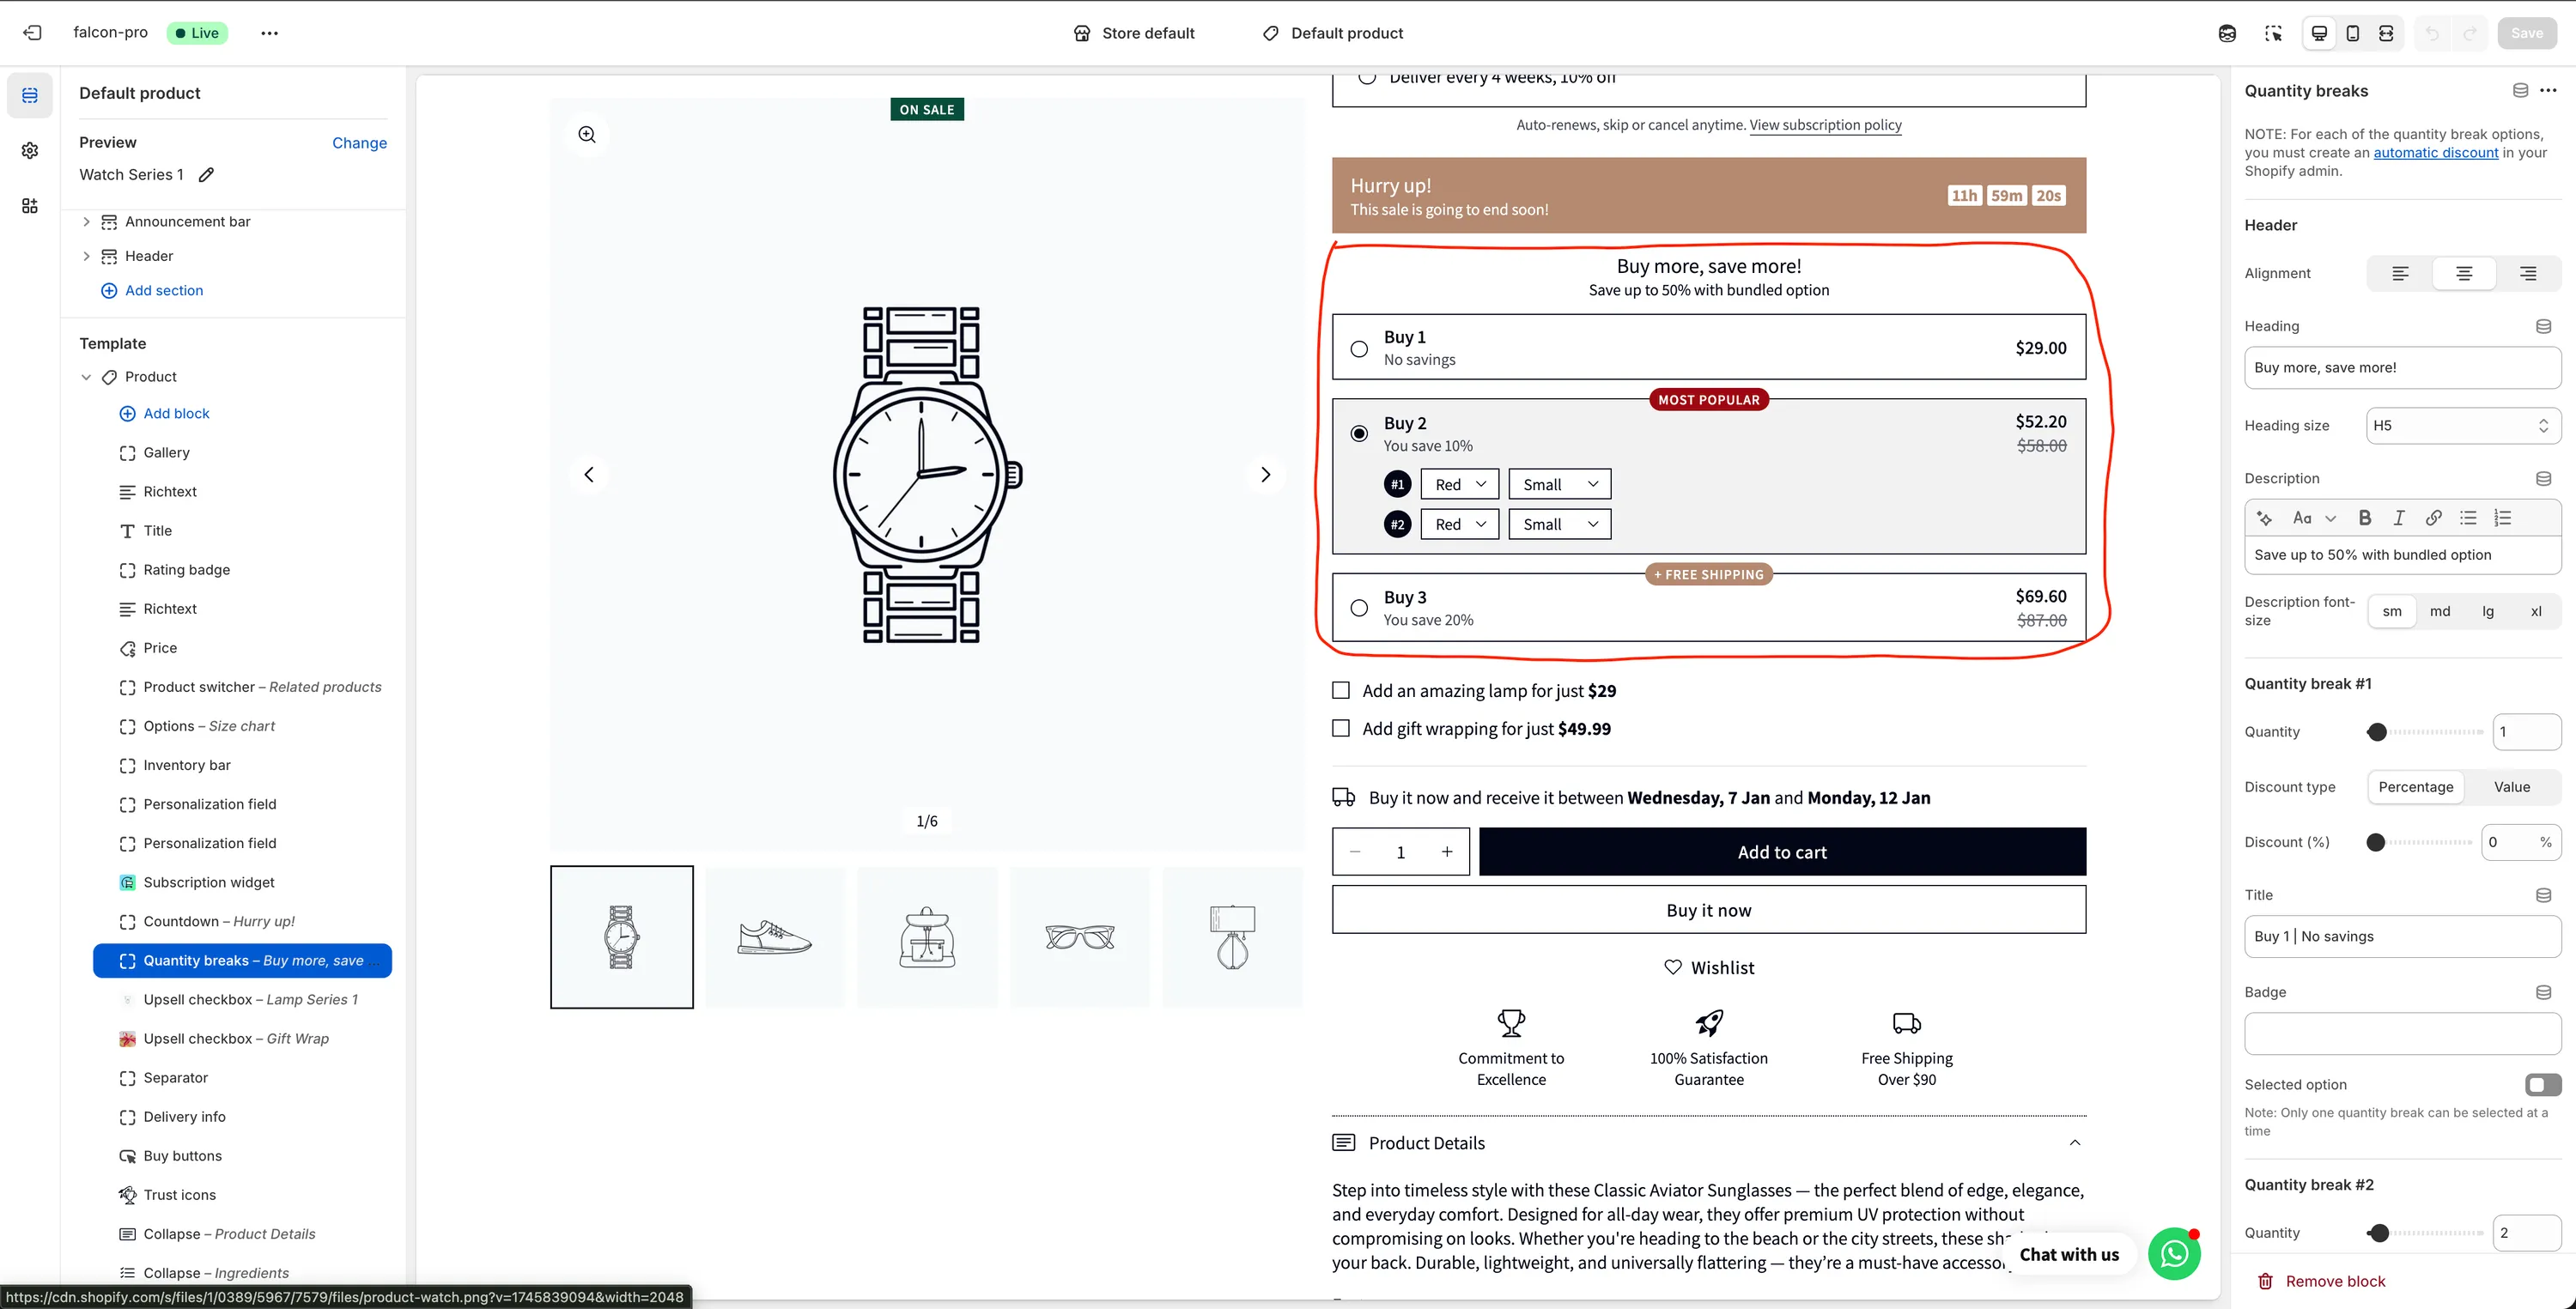
Task: Open WhatsApp chat bubble icon
Action: coord(2173,1253)
